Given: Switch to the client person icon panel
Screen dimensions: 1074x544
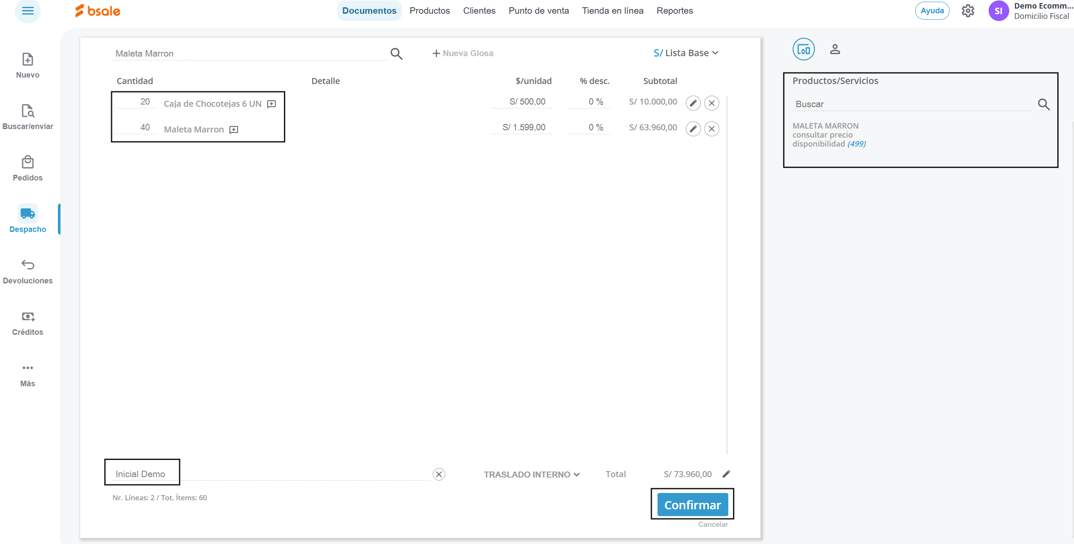Looking at the screenshot, I should click(835, 49).
